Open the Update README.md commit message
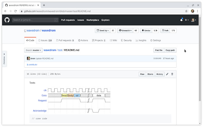The width and height of the screenshot is (203, 127). point(44,58)
